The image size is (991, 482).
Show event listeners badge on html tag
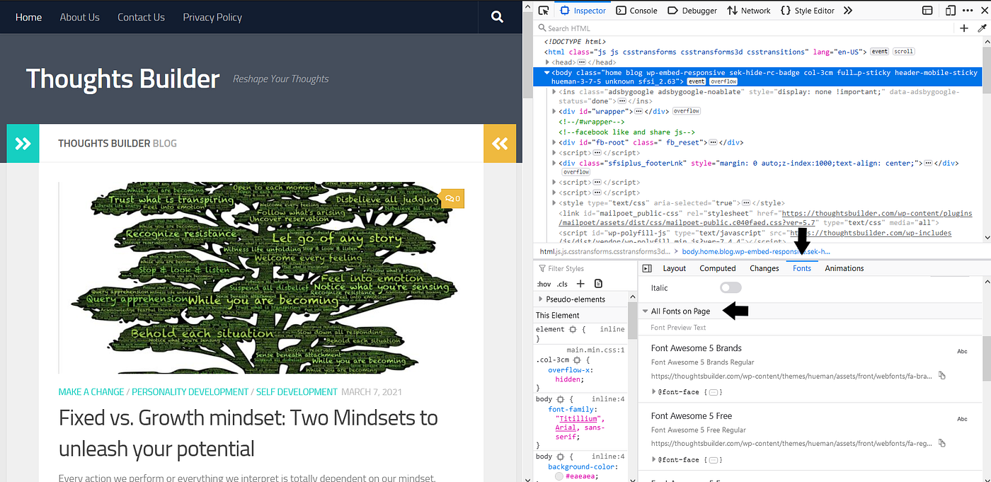879,52
